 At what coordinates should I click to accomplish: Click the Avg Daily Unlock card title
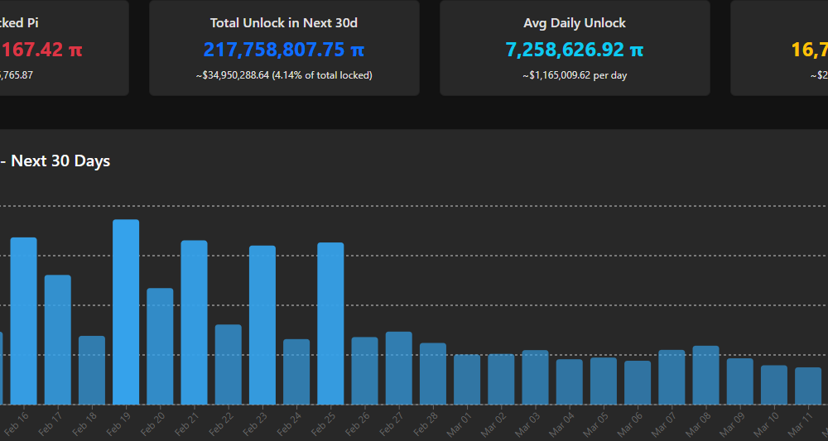coord(575,23)
